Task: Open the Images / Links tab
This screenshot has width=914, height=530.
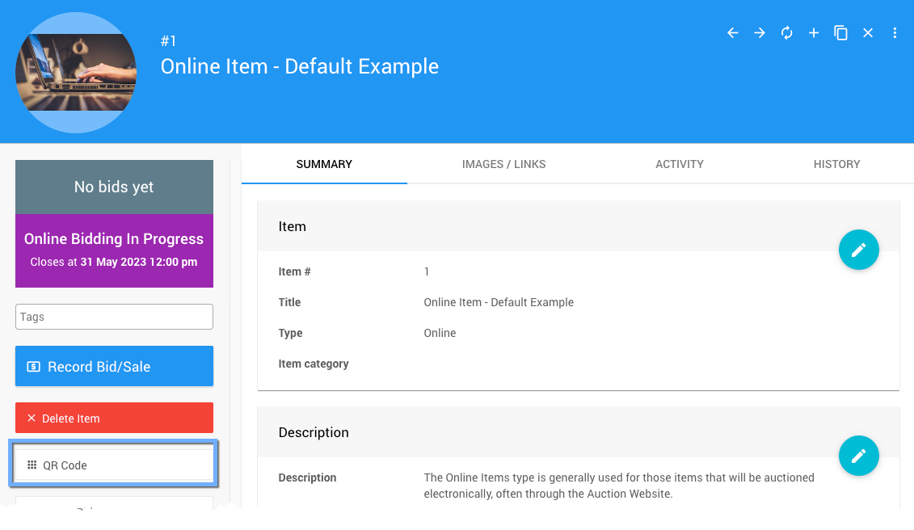Action: pyautogui.click(x=503, y=164)
